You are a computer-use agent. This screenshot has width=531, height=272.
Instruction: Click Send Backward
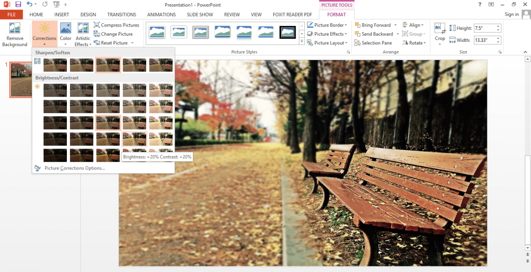point(374,34)
